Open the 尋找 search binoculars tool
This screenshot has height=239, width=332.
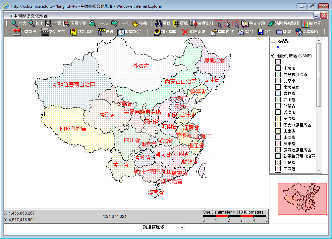coord(163,23)
